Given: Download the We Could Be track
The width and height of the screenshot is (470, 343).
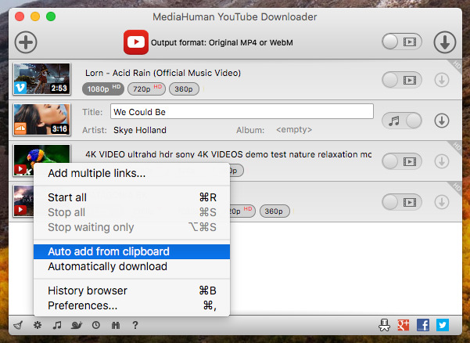Looking at the screenshot, I should point(442,121).
